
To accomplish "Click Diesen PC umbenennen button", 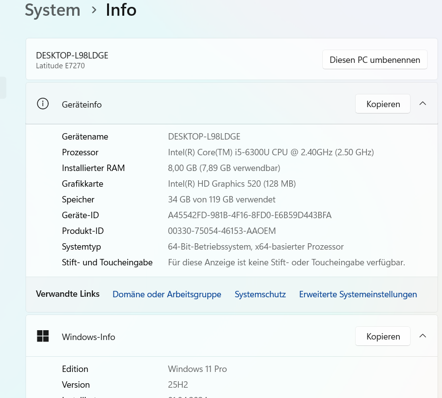I will tap(375, 59).
